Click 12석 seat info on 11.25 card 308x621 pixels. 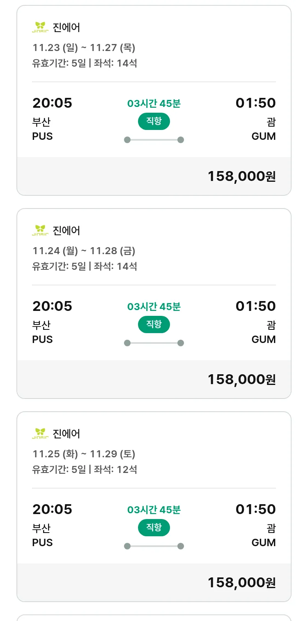126,469
